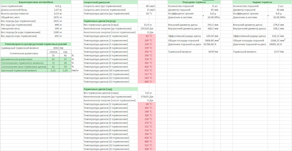Click the 'Смещение веса' value '149'
292x151 pixels.
(x=53, y=29)
